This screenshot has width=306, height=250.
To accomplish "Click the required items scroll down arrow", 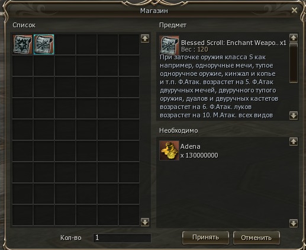I will [x=294, y=223].
